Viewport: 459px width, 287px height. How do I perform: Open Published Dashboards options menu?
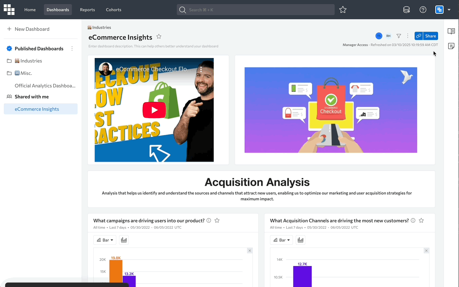tap(72, 48)
